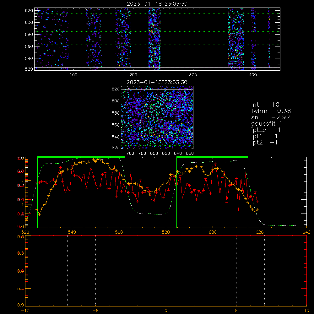Viewport: 314px width, 314px height.
Task: Click "-5" on the bottom plot x-axis
Action: pyautogui.click(x=95, y=311)
